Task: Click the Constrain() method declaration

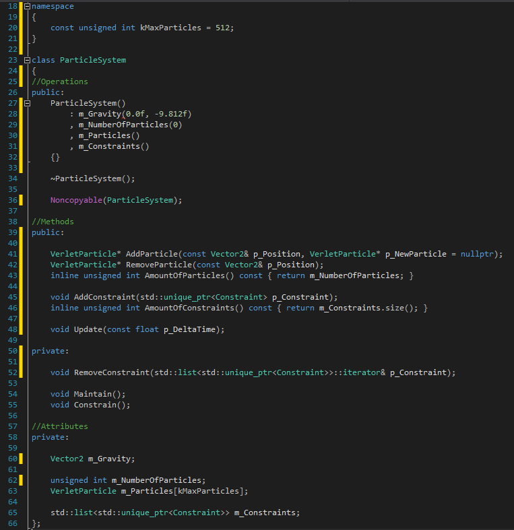Action: pyautogui.click(x=100, y=405)
